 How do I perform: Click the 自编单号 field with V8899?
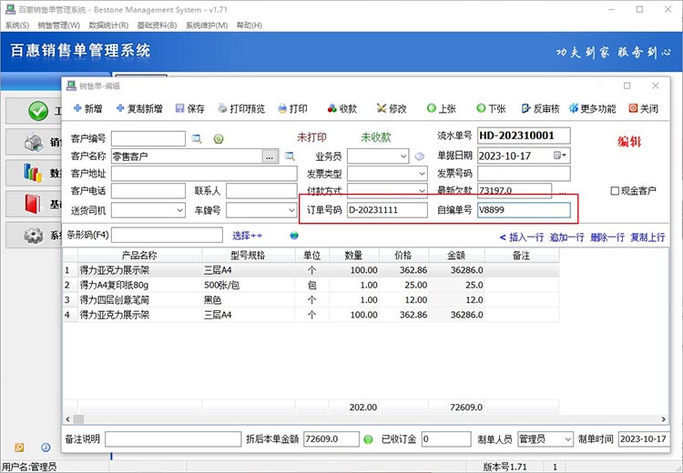[x=524, y=210]
